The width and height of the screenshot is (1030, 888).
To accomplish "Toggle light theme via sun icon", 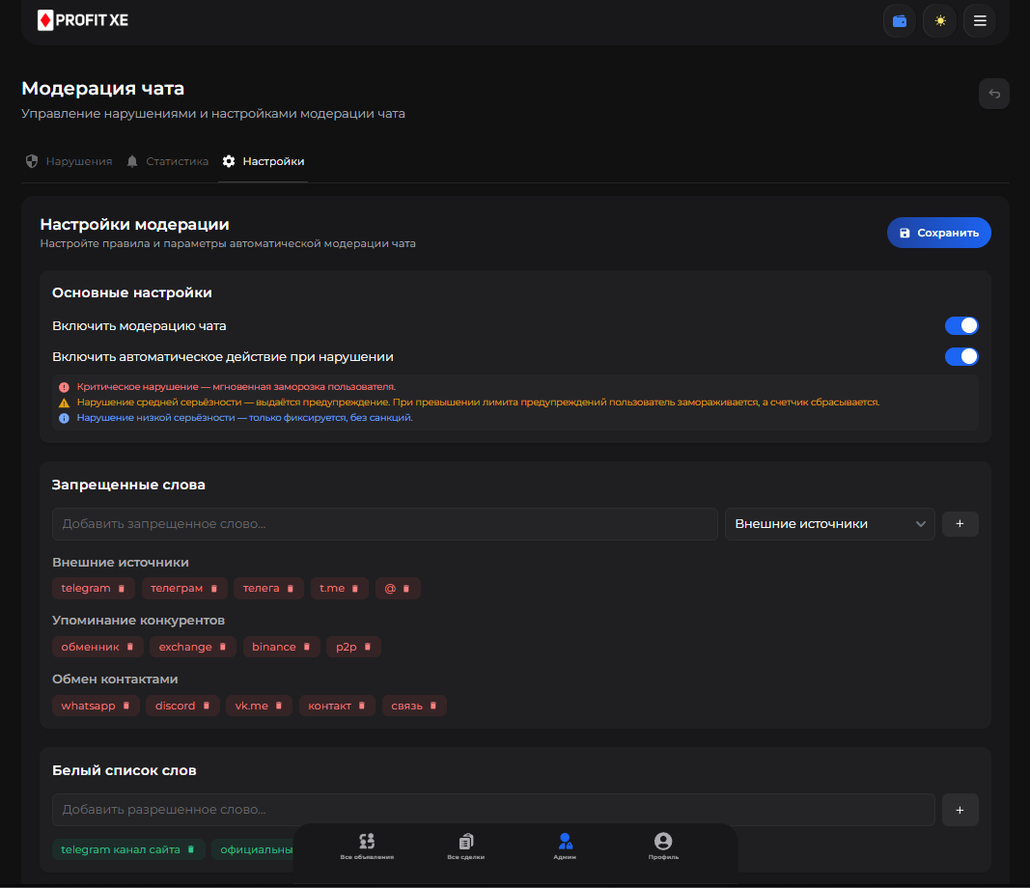I will point(940,21).
